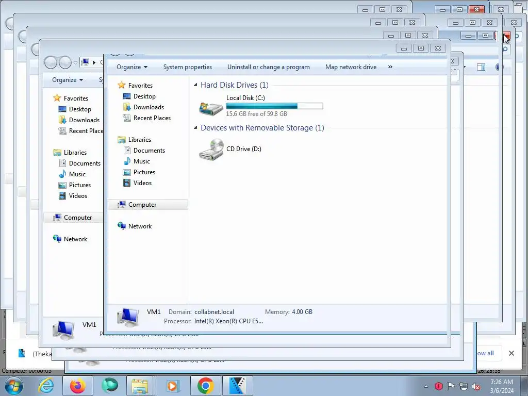
Task: Click Map network drive button
Action: pyautogui.click(x=351, y=67)
